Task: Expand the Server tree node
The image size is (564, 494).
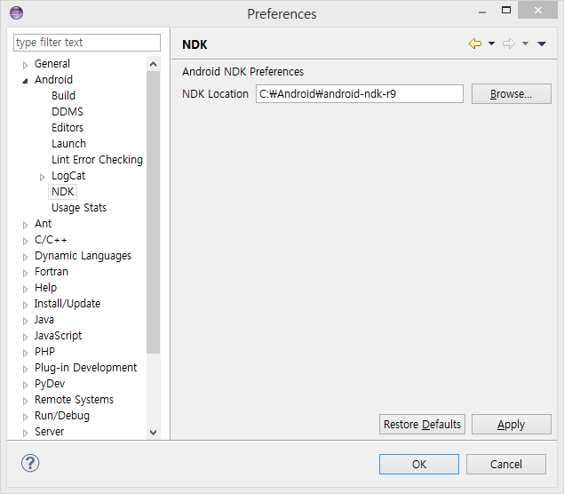Action: 25,433
